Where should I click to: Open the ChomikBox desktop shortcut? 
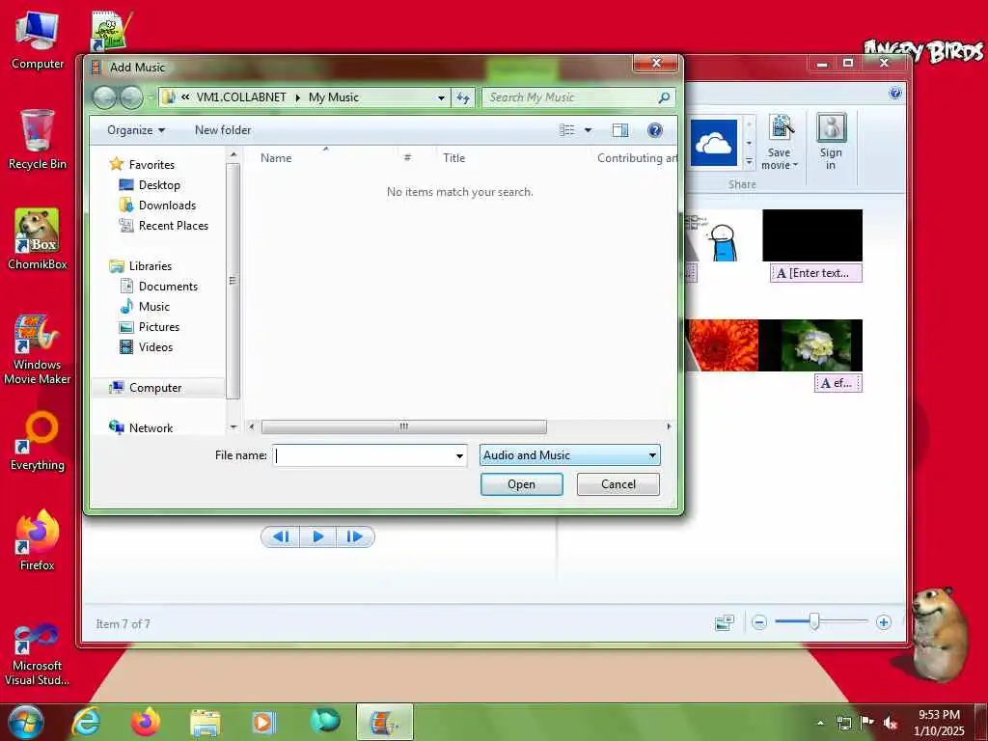(x=38, y=239)
